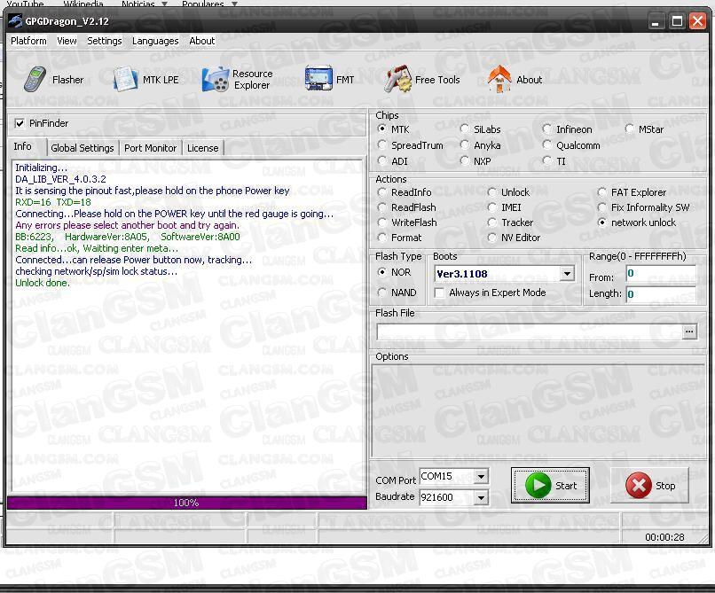Click the Range From input field
Screen dimensions: 715x593
click(x=661, y=274)
